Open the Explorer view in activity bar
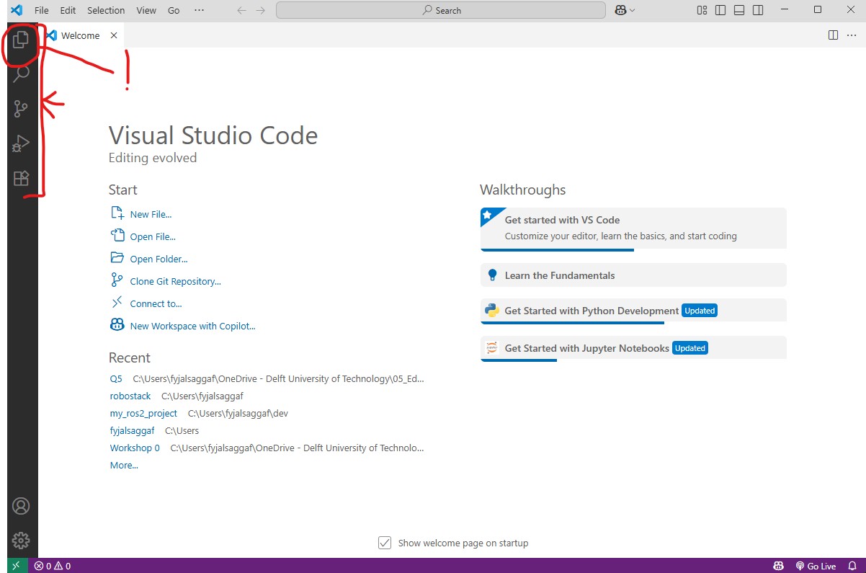 (21, 40)
